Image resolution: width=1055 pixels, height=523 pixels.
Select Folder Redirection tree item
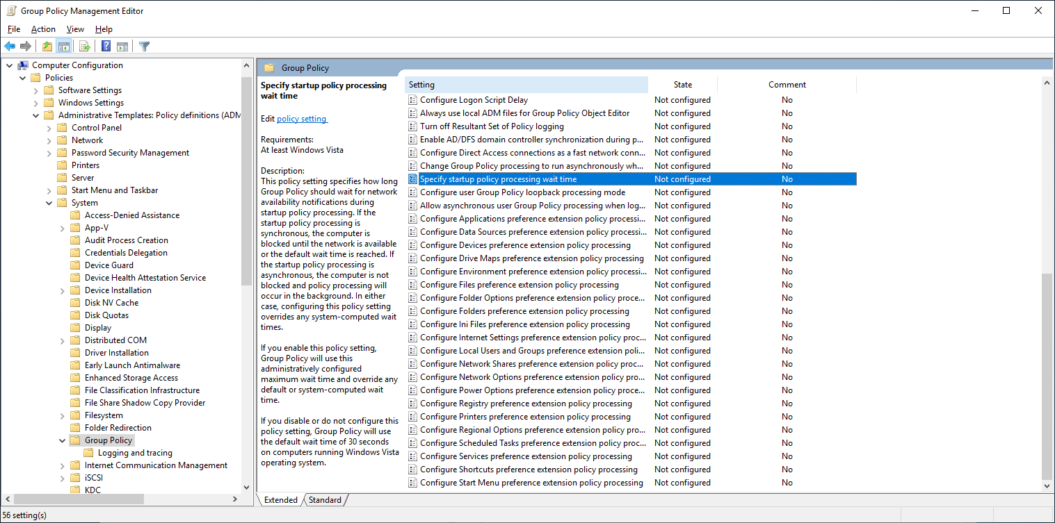118,428
